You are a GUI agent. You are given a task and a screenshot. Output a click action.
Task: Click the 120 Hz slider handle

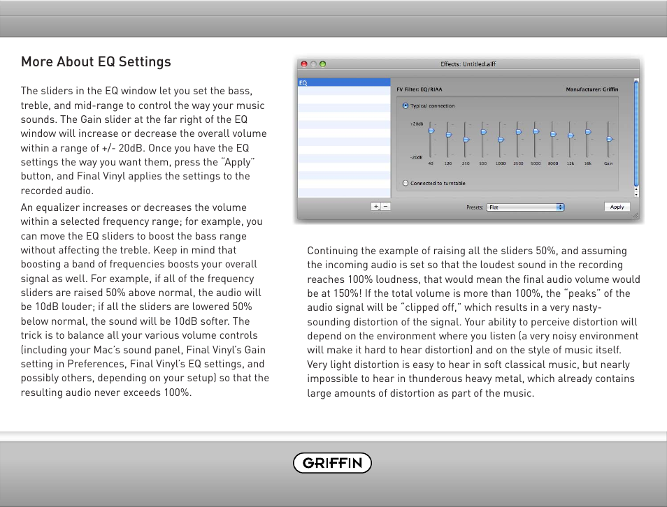pos(449,135)
